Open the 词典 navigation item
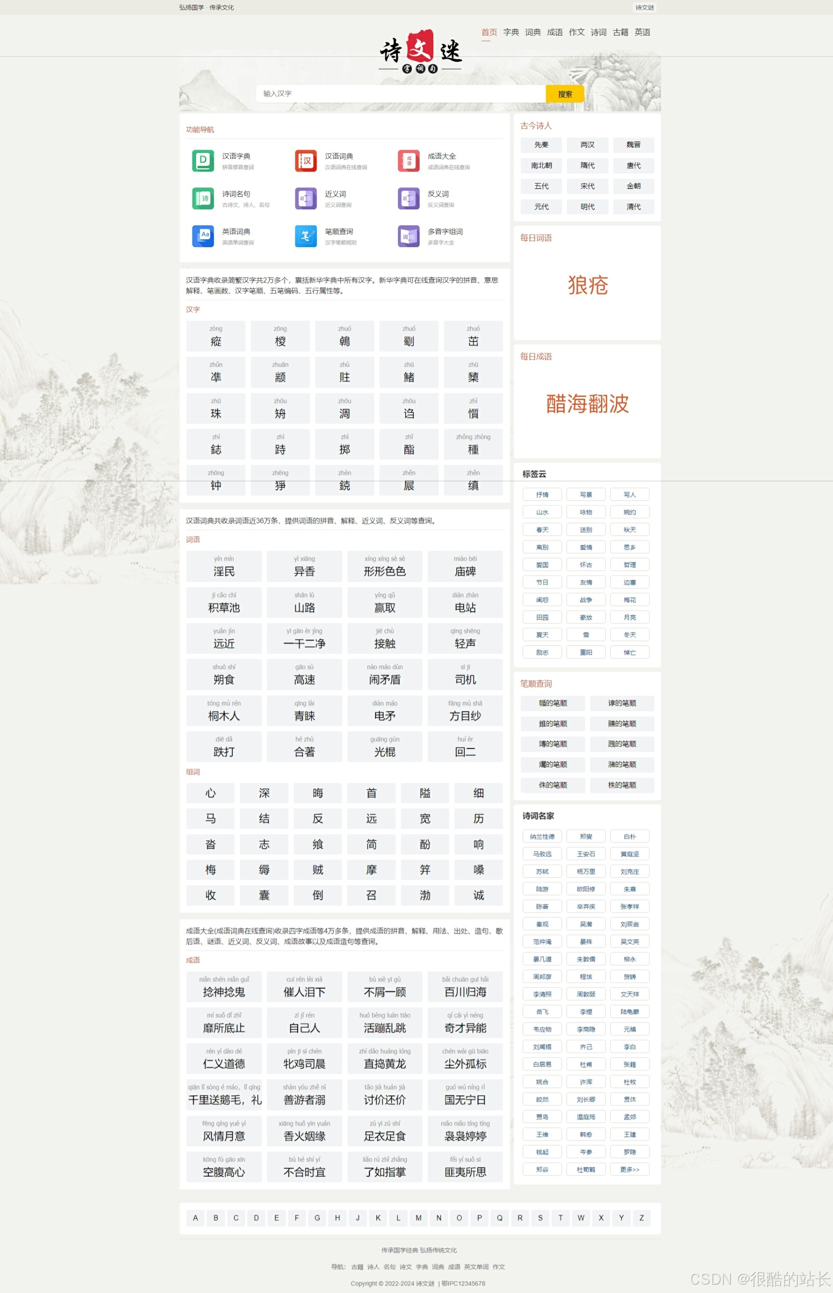833x1293 pixels. pyautogui.click(x=533, y=32)
